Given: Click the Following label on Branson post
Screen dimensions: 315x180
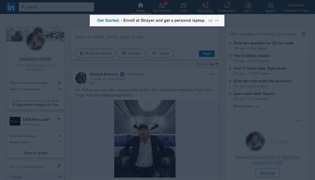Looking at the screenshot, I should click(136, 74).
